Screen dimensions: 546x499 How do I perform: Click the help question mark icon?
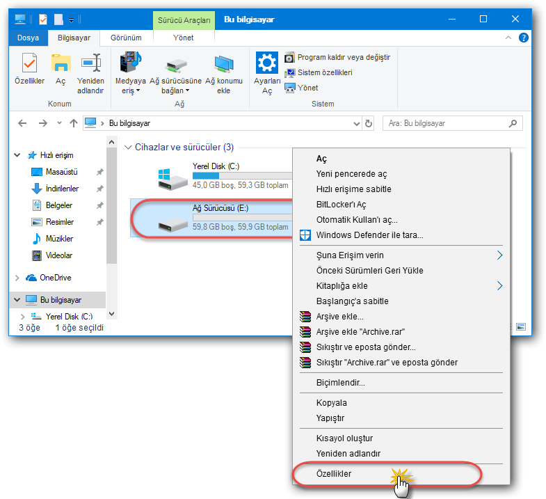coord(523,38)
